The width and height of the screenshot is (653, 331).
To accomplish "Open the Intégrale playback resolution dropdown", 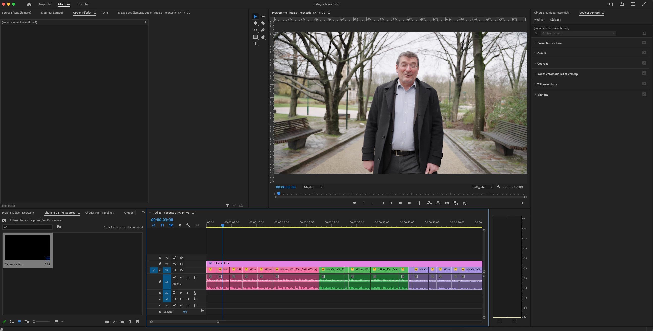I will pyautogui.click(x=483, y=187).
